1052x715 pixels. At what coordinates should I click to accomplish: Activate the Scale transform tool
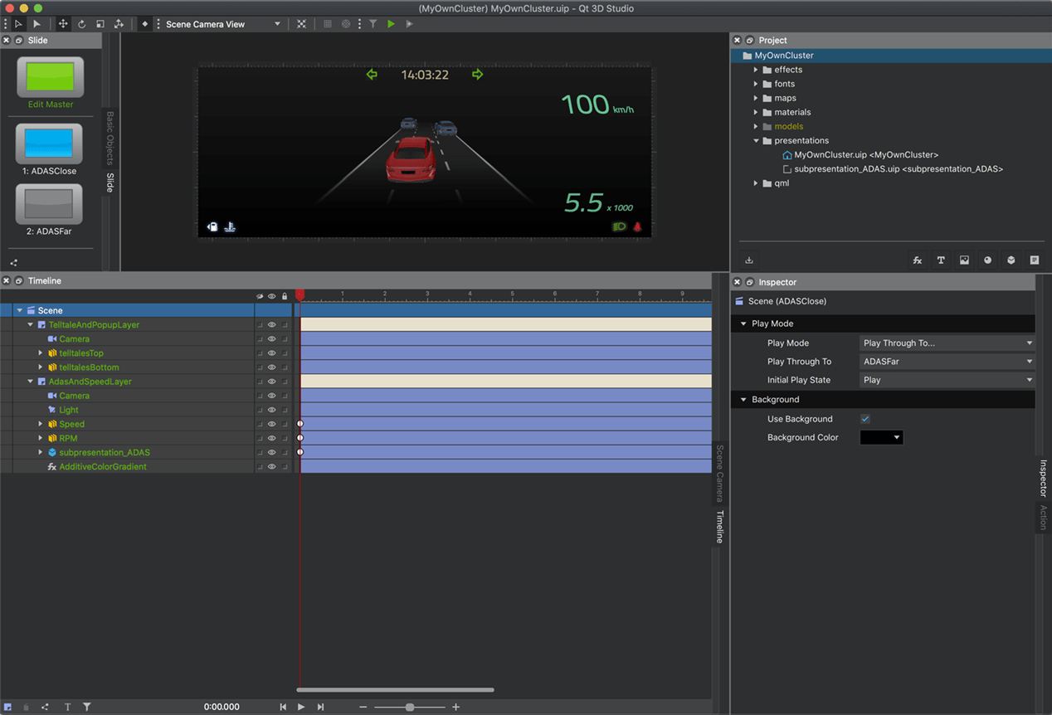(100, 23)
